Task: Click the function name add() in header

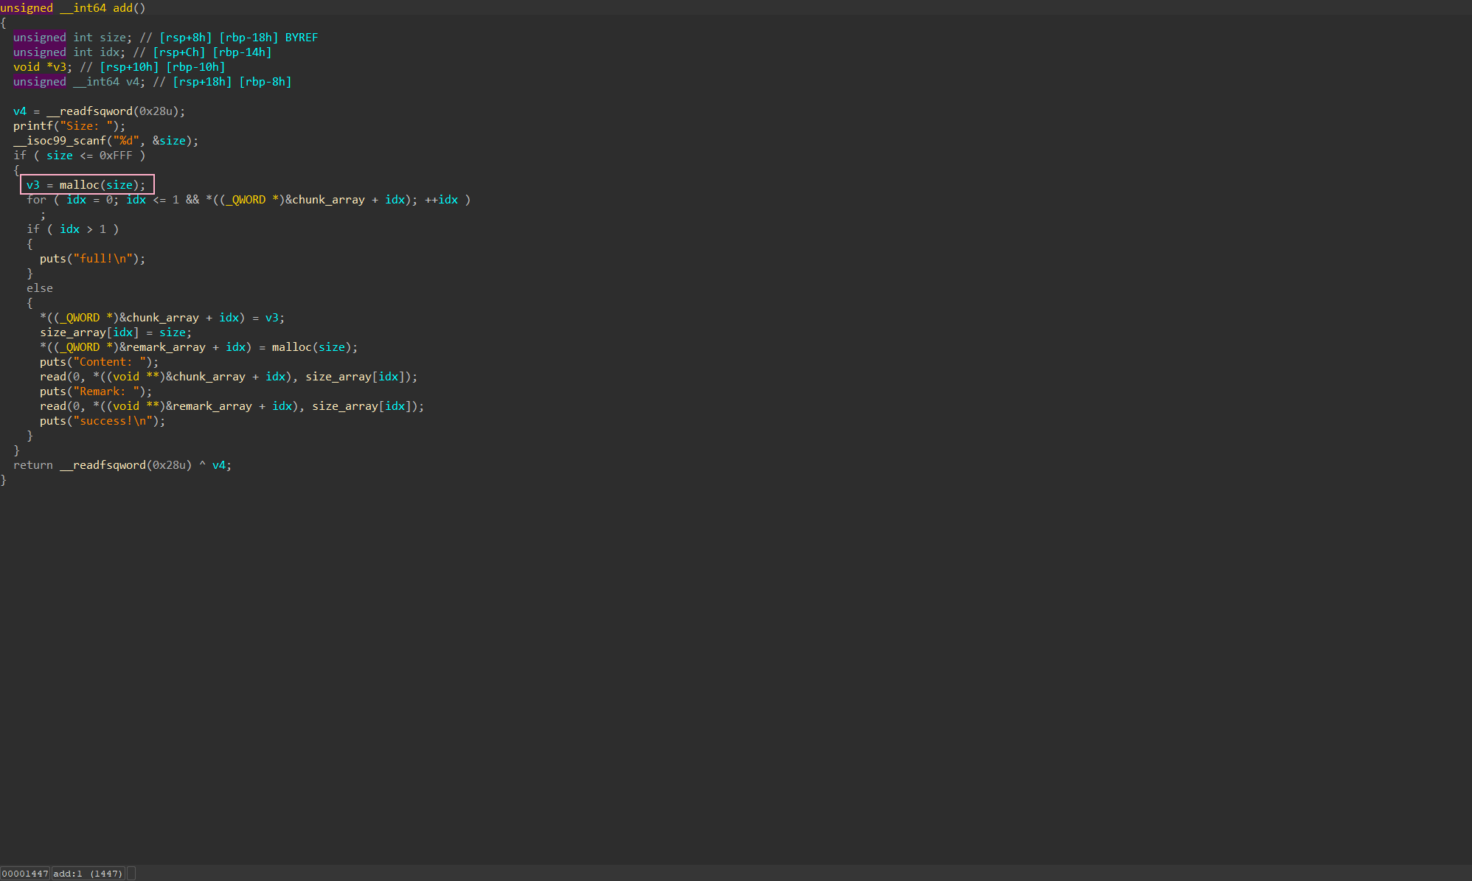Action: [x=129, y=8]
